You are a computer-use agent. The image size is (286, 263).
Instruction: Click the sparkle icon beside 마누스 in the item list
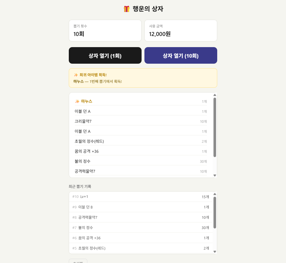[77, 101]
